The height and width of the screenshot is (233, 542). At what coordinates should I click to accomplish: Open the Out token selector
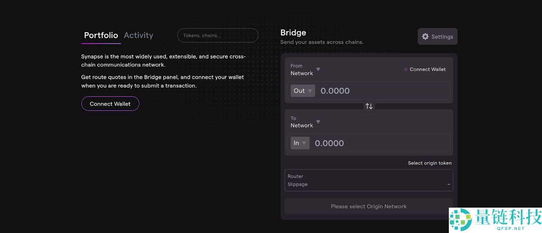[x=303, y=91]
